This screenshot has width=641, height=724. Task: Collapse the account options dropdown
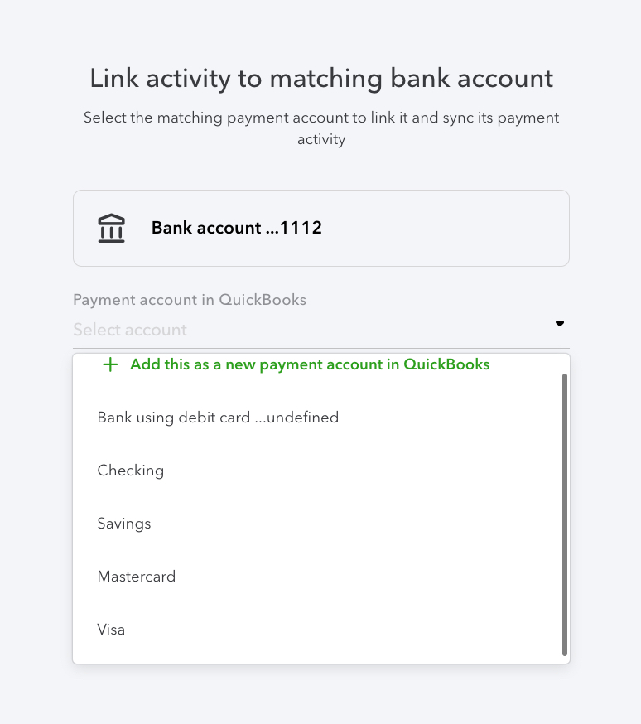[x=559, y=324]
